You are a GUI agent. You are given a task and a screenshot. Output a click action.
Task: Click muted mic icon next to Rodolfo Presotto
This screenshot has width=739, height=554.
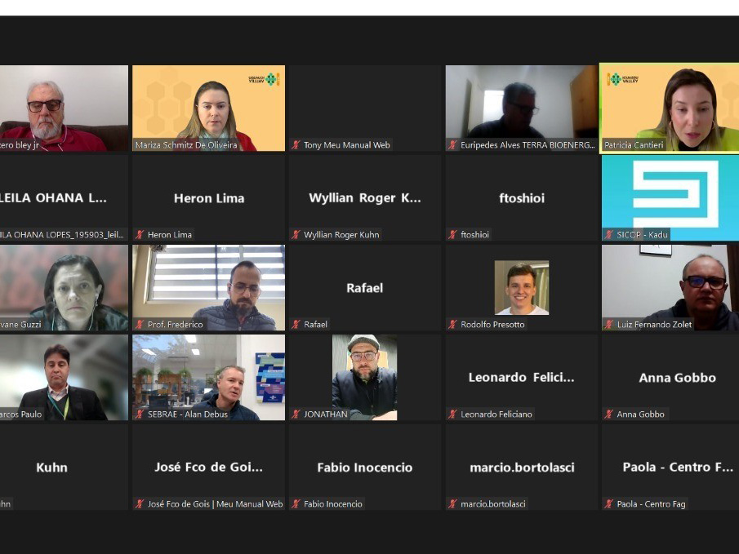coord(453,325)
